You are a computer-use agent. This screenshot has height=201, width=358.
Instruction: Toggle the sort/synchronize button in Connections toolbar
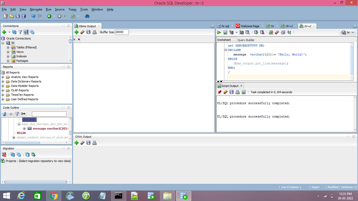click(26, 32)
